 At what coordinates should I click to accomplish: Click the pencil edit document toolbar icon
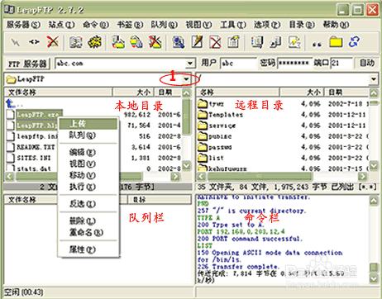click(197, 42)
